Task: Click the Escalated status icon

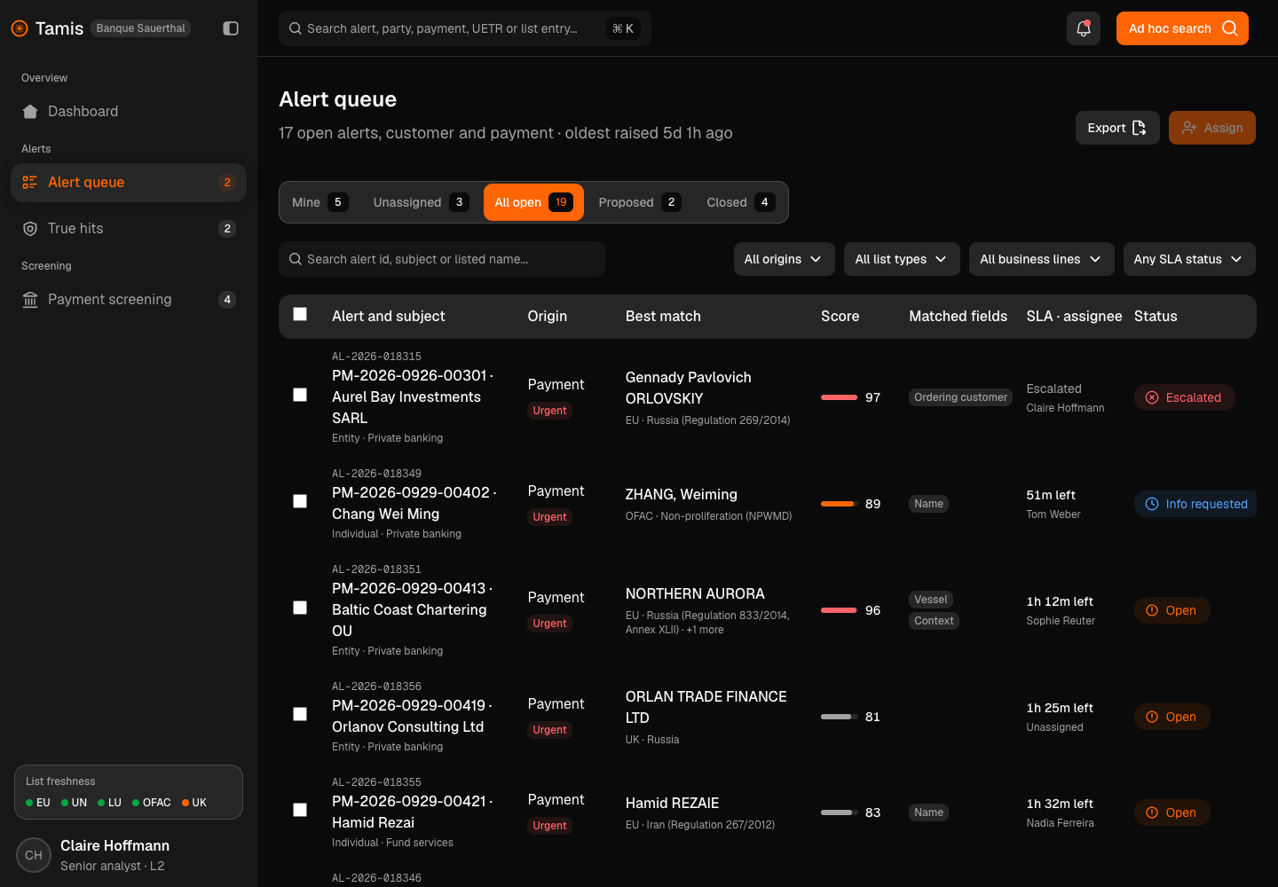Action: tap(1152, 397)
